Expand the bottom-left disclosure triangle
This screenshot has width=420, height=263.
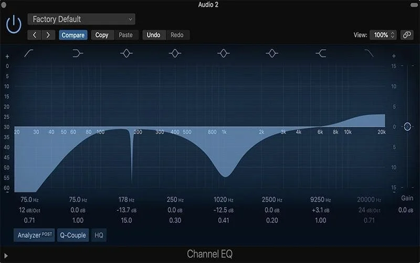point(6,256)
